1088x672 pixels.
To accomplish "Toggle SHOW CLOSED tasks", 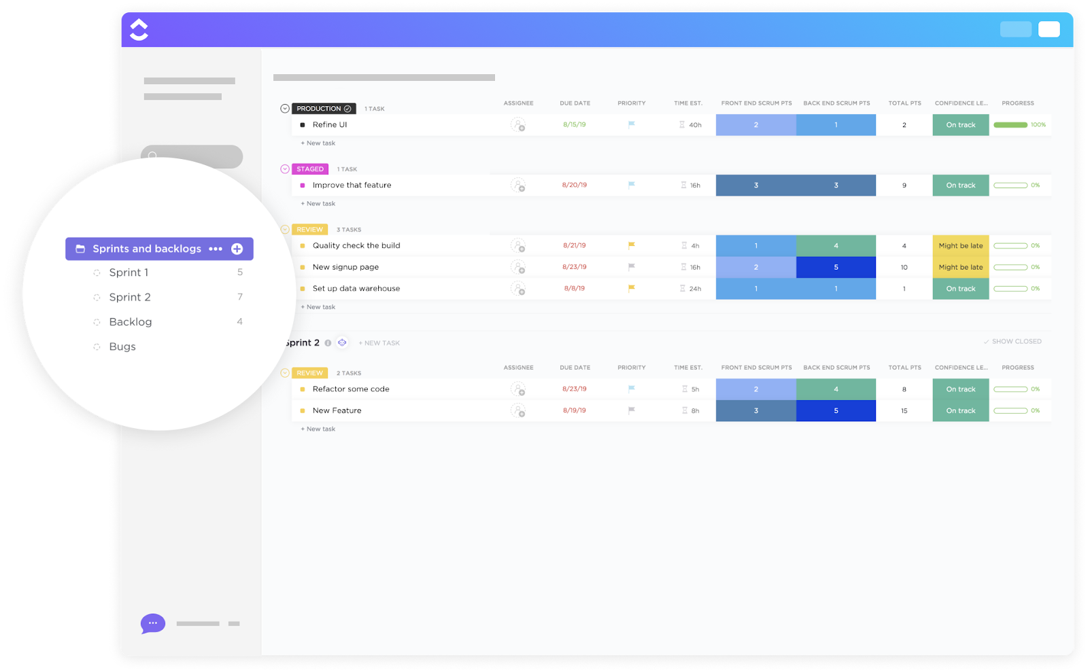I will pos(1013,342).
